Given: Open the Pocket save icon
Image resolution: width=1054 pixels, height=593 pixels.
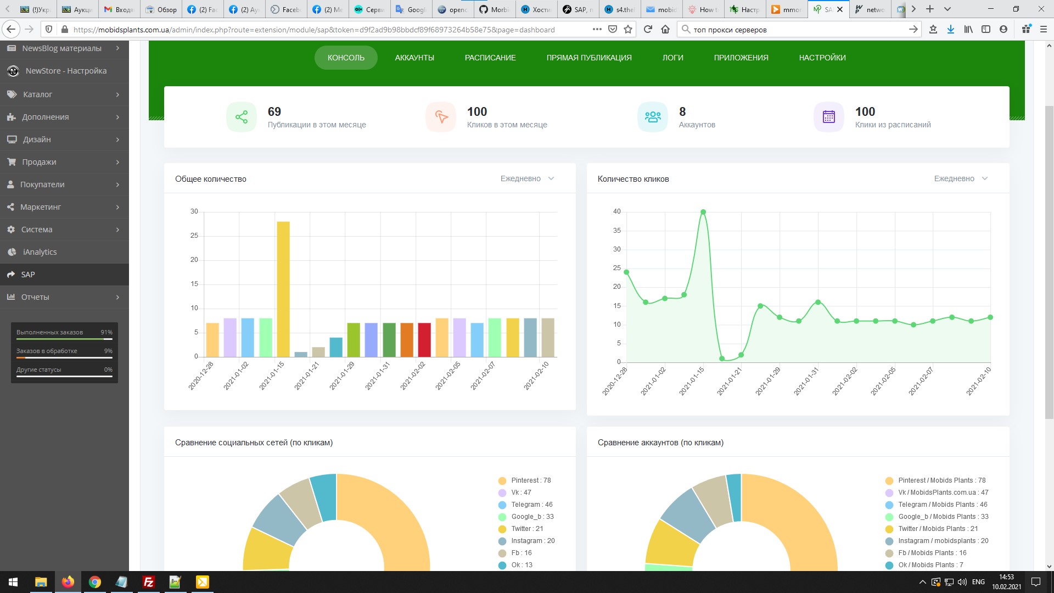Looking at the screenshot, I should pos(613,30).
